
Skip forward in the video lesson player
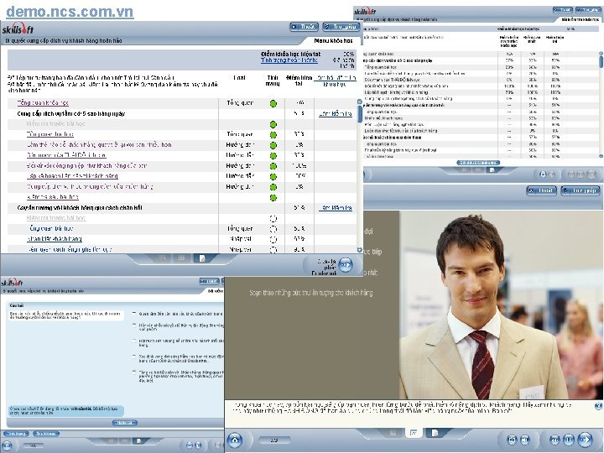(585, 440)
